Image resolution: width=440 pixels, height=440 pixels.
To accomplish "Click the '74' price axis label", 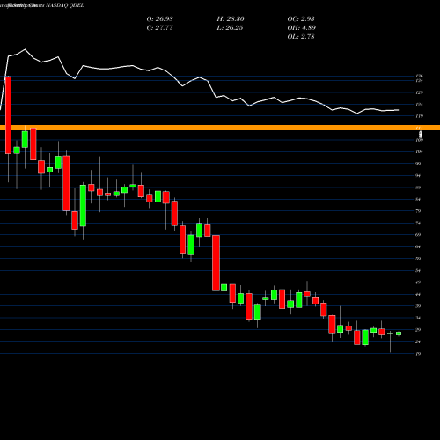I will (x=418, y=224).
